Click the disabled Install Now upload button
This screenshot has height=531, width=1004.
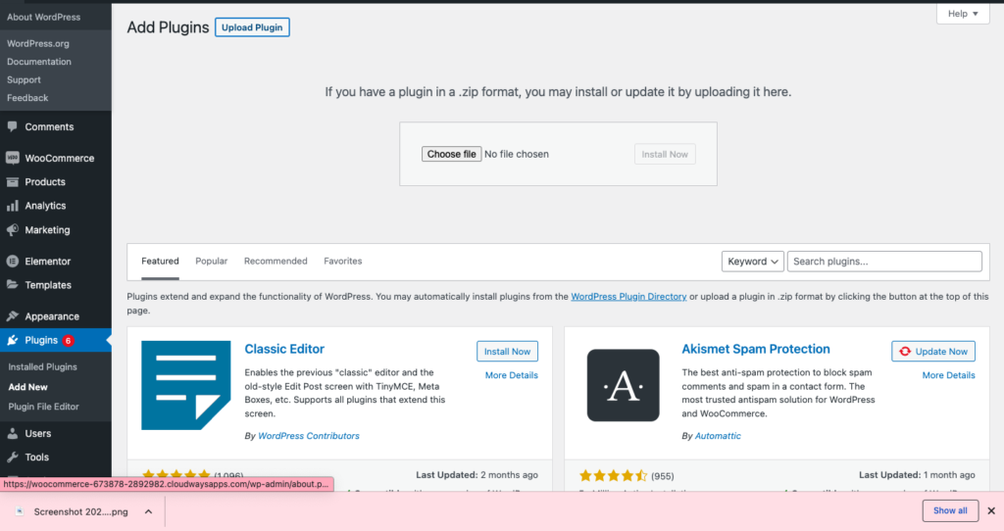(x=665, y=154)
